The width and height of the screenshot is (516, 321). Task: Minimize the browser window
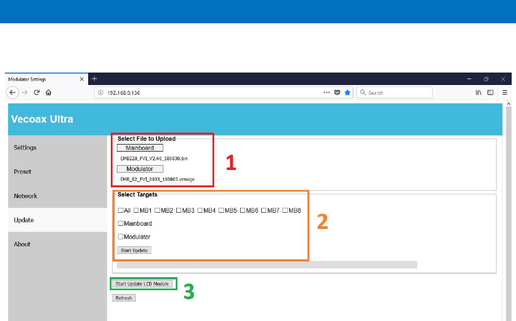[x=469, y=79]
